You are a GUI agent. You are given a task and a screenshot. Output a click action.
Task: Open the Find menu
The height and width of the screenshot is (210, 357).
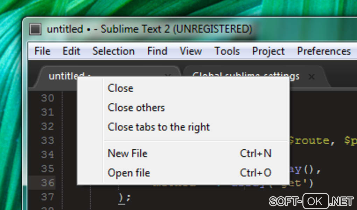157,51
